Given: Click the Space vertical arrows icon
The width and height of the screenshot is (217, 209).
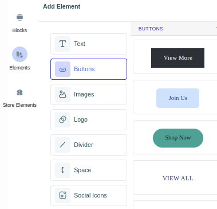Looking at the screenshot, I should point(62,170).
